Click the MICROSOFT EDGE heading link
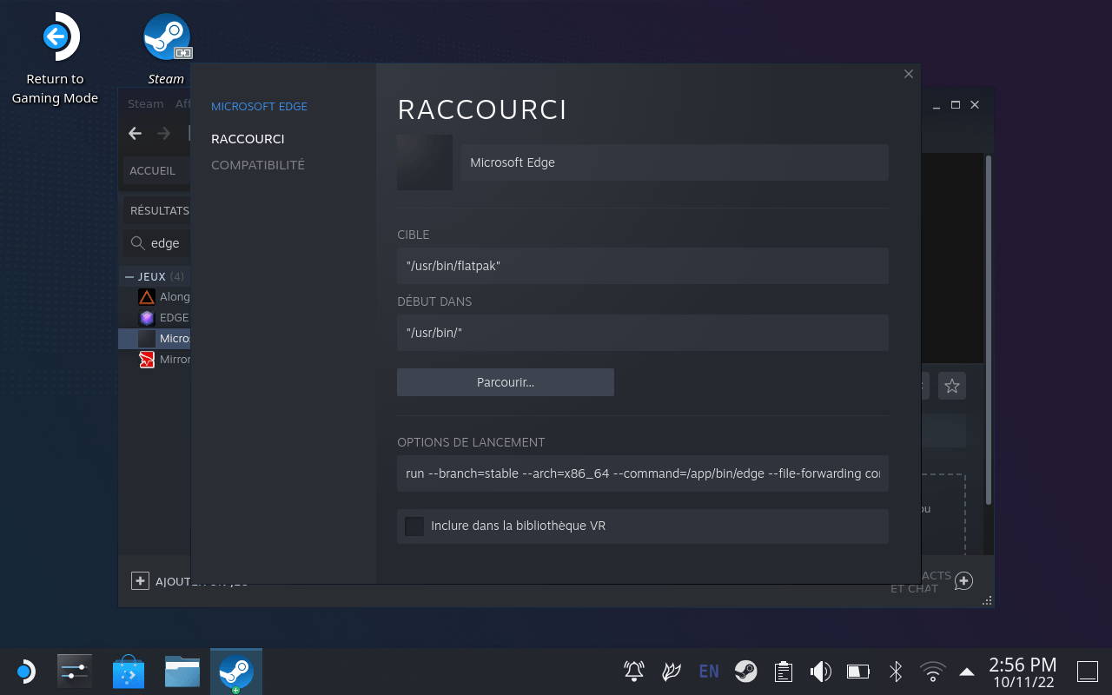The height and width of the screenshot is (695, 1112). point(259,106)
